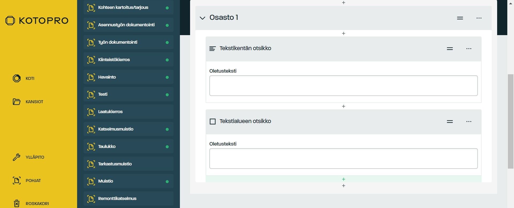This screenshot has width=514, height=208.
Task: Open three-dot menu for Tekstikentän otsikko
Action: (x=469, y=49)
